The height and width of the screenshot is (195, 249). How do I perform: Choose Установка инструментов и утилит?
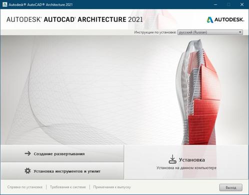click(62, 171)
